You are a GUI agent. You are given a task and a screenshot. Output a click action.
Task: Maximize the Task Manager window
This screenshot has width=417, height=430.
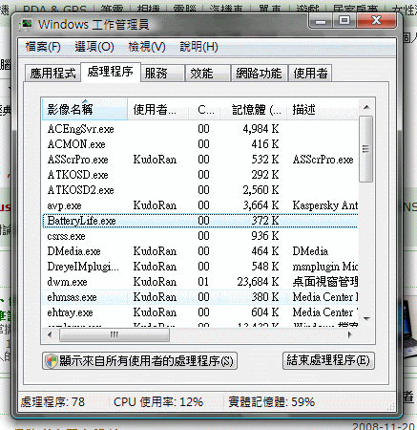tap(344, 21)
